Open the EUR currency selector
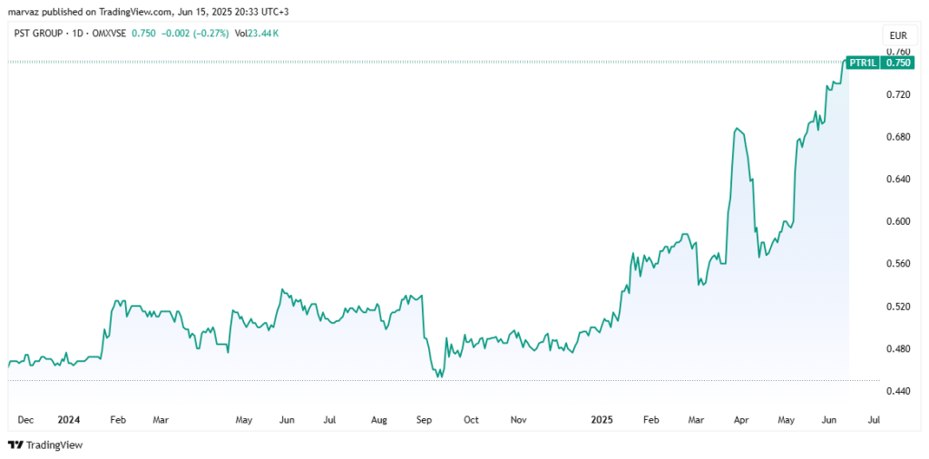929x459 pixels. [898, 35]
